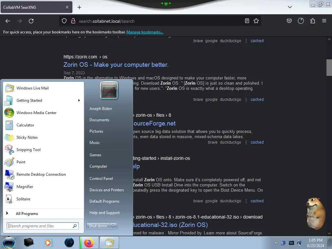Open the Windows Live Mail taskbar icon
Screen dimensions: 332x249
[109, 243]
